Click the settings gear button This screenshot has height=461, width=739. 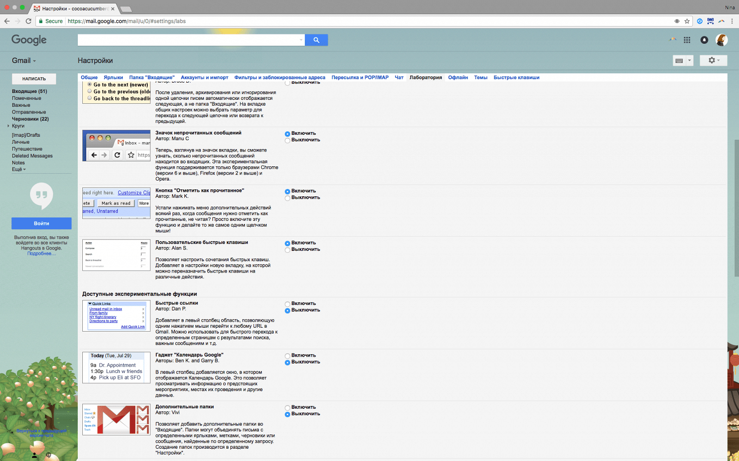point(713,60)
